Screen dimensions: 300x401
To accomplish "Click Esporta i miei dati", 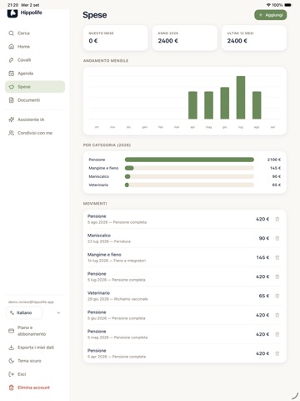I will point(35,348).
